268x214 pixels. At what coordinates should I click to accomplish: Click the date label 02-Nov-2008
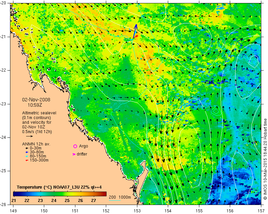click(36, 100)
